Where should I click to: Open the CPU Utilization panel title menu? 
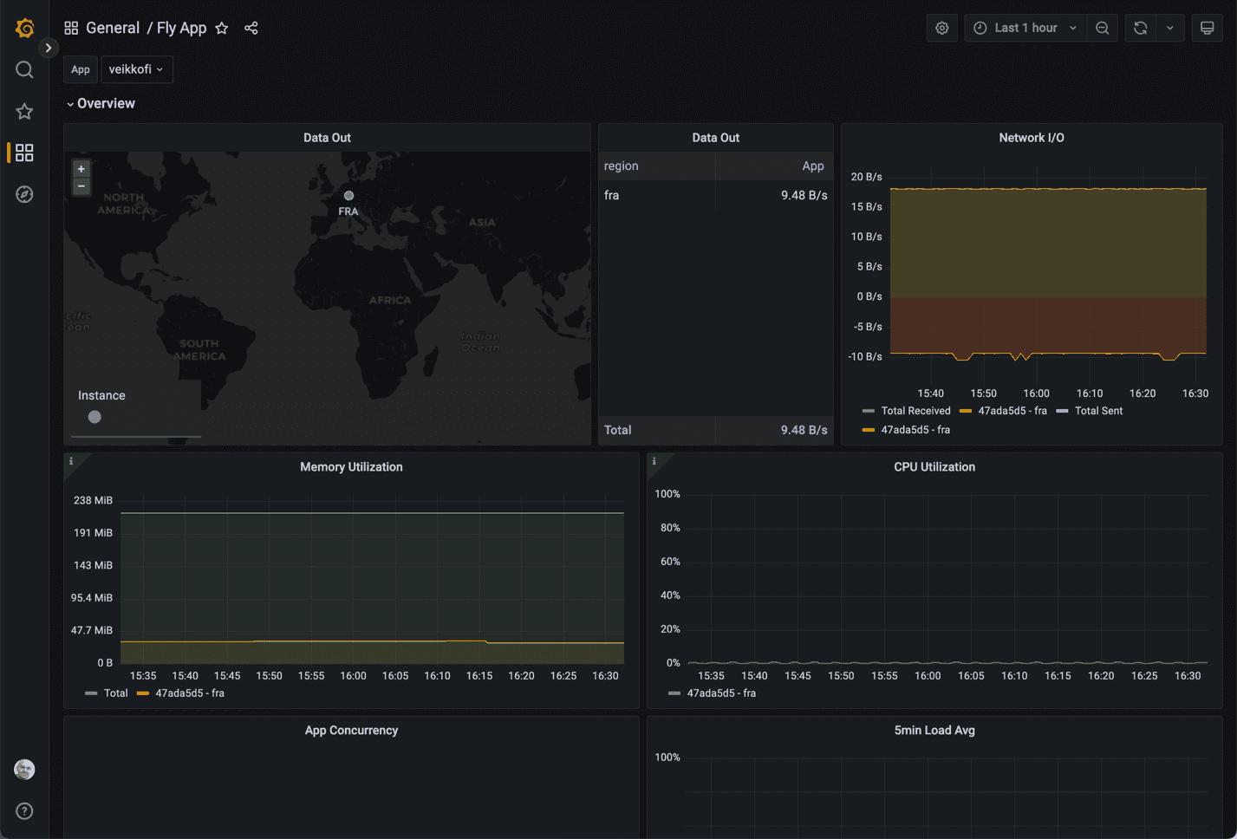934,467
